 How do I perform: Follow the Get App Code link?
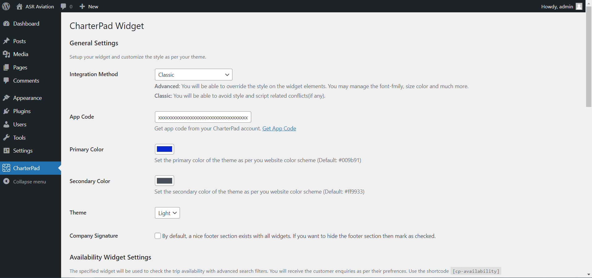point(279,129)
